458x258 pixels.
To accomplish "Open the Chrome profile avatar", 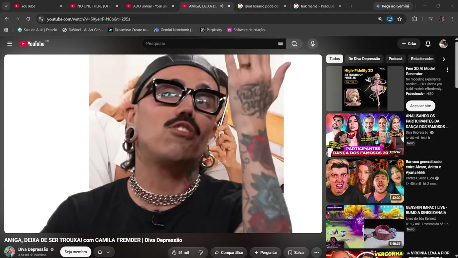I will point(442,19).
